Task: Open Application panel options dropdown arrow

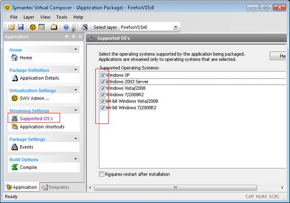Action: click(x=67, y=37)
